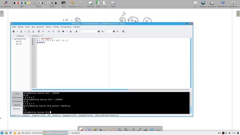Open the Вид menu in Geany
The image size is (240, 135).
(33, 27)
